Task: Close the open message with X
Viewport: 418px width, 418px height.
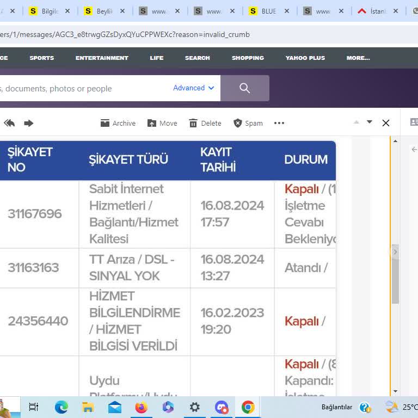Action: click(x=386, y=123)
